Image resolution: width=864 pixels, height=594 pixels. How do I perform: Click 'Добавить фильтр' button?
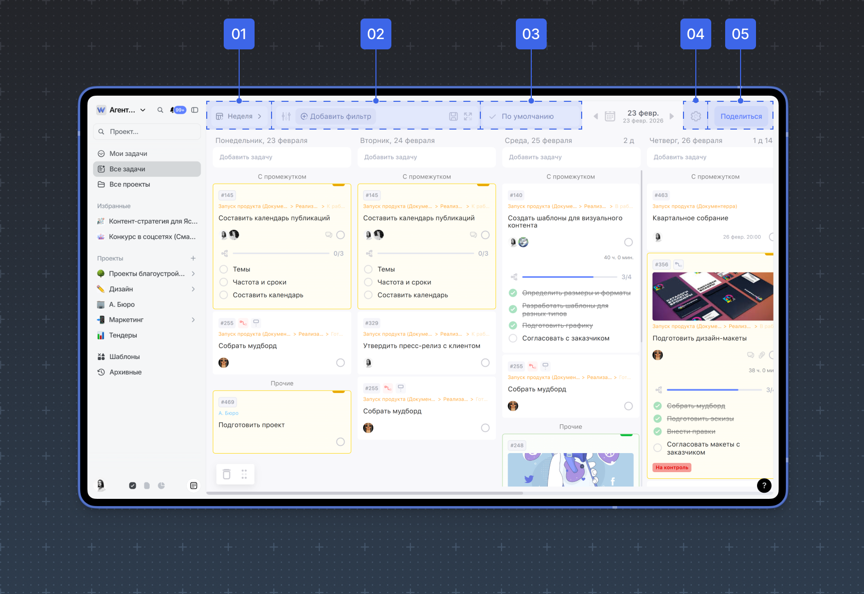pyautogui.click(x=335, y=116)
